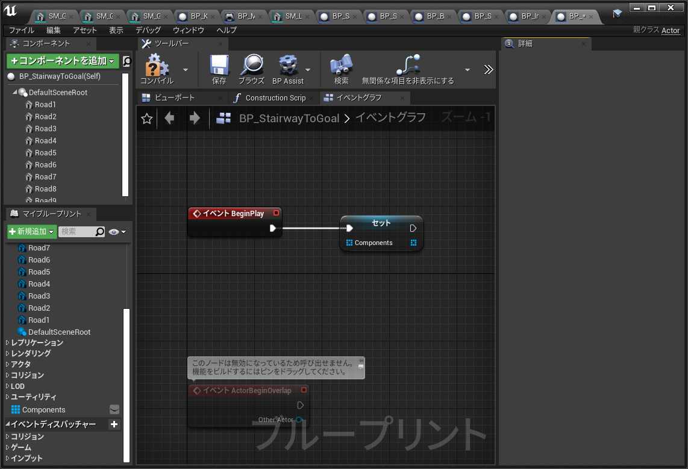Click the BP Assist toolbar icon
The height and width of the screenshot is (469, 688).
[x=289, y=65]
